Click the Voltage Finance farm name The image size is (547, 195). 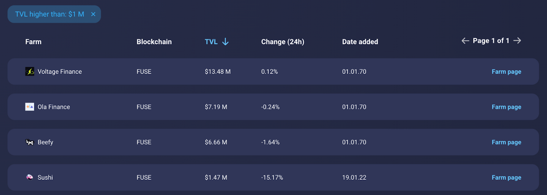(x=59, y=72)
